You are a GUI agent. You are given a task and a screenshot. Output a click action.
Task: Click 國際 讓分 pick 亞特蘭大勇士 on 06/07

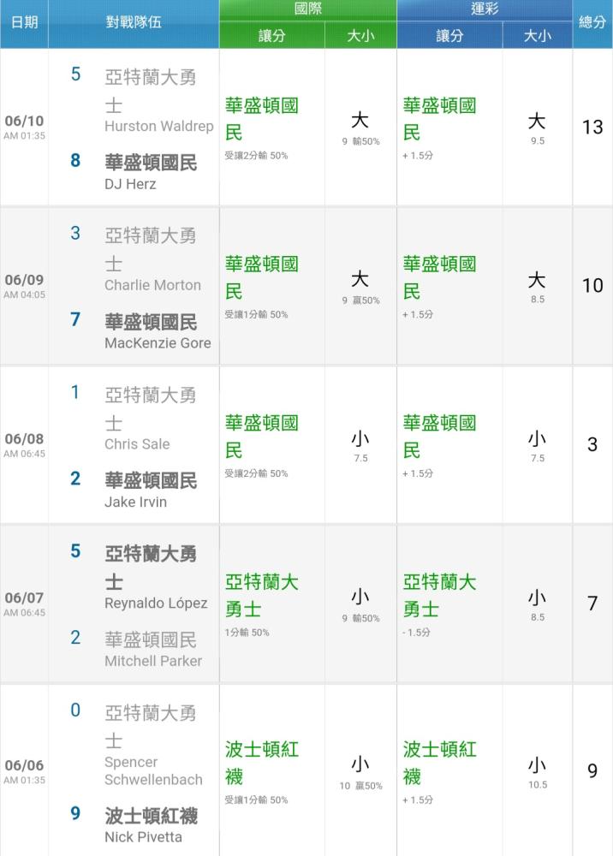pyautogui.click(x=261, y=596)
